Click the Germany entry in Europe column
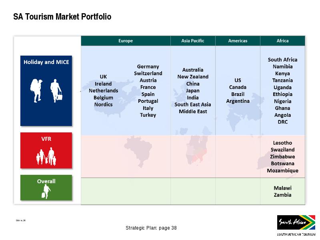Viewport: 320px width, 240px height. point(148,66)
